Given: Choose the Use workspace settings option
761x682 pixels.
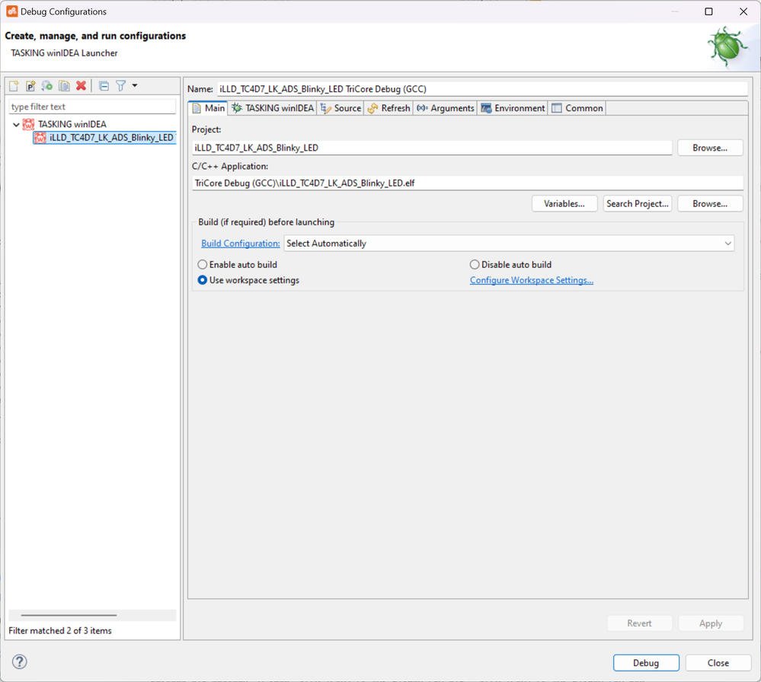Looking at the screenshot, I should (x=203, y=280).
